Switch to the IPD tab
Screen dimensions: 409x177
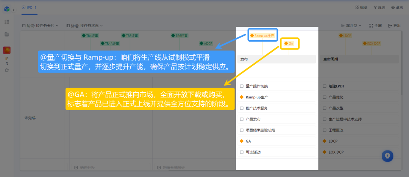30,7
